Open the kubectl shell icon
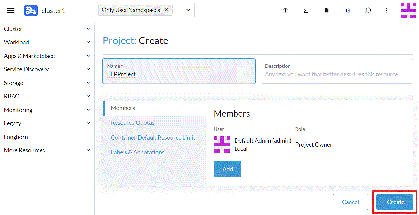The height and width of the screenshot is (215, 419). point(306,11)
